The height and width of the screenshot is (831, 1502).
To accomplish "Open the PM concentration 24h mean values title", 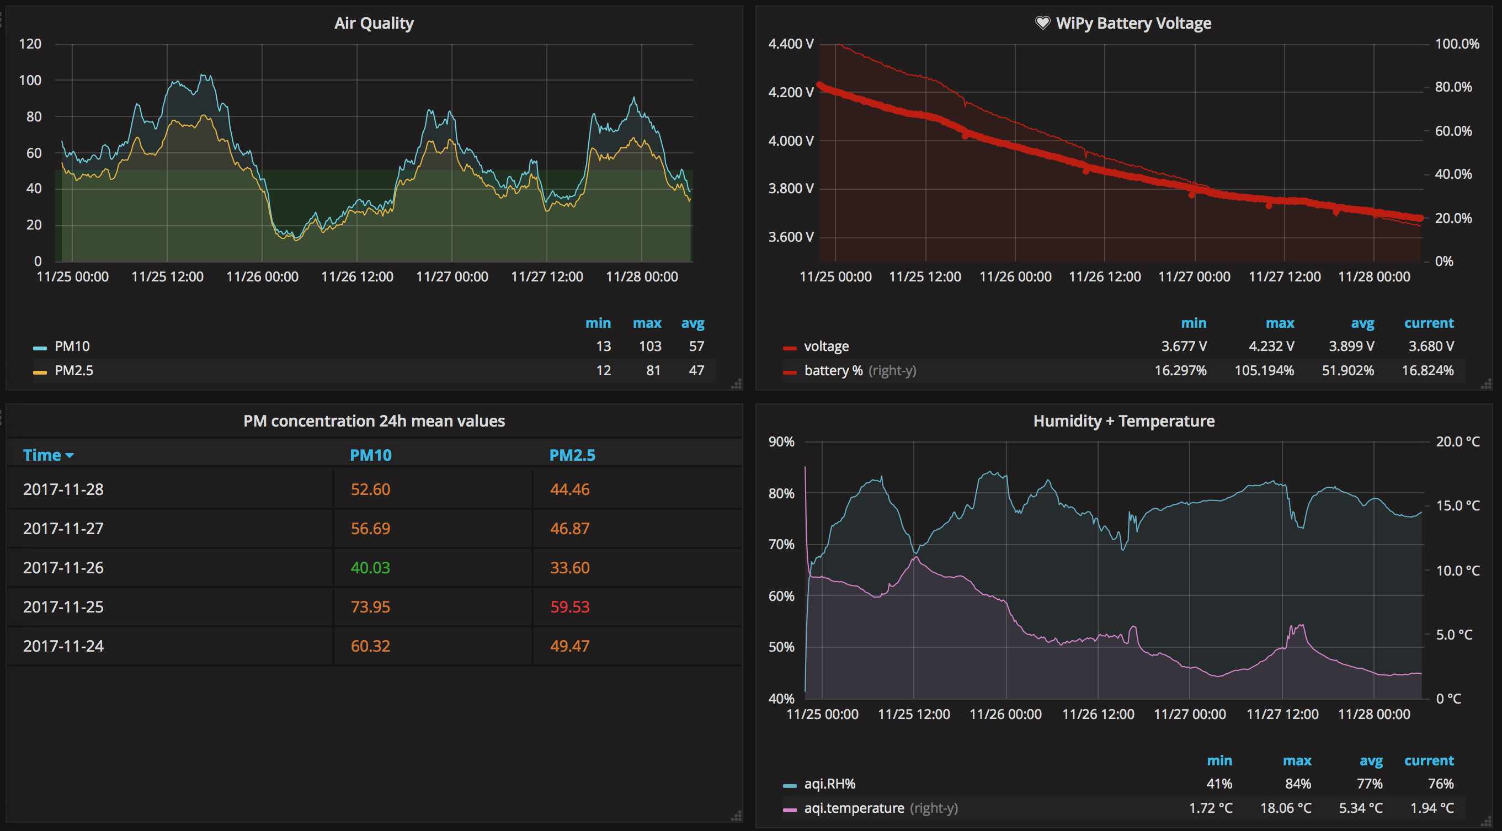I will click(x=374, y=421).
